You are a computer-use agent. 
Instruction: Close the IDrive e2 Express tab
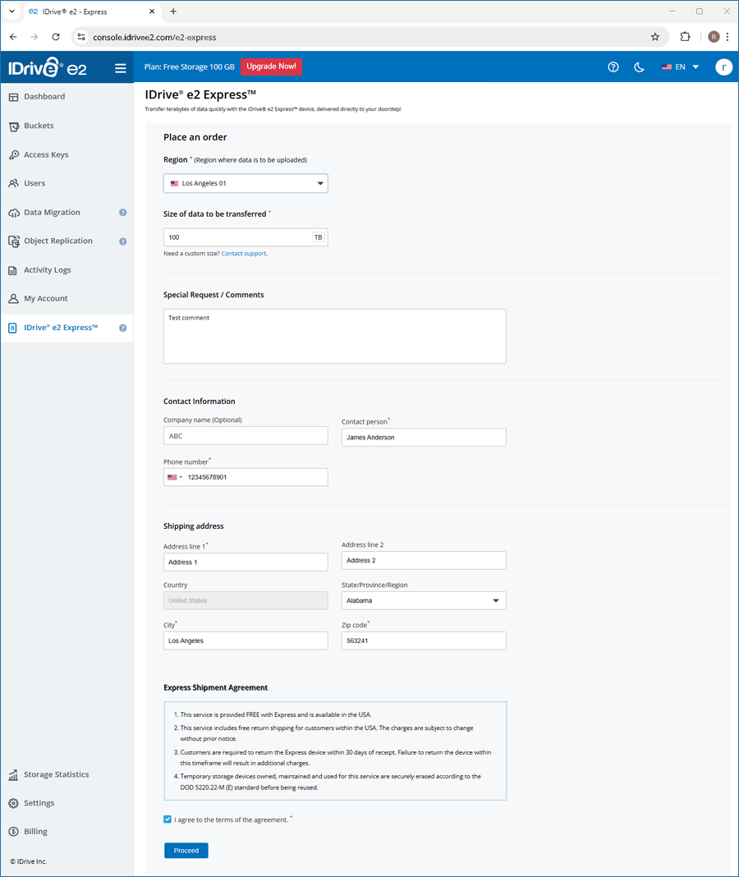pos(152,11)
